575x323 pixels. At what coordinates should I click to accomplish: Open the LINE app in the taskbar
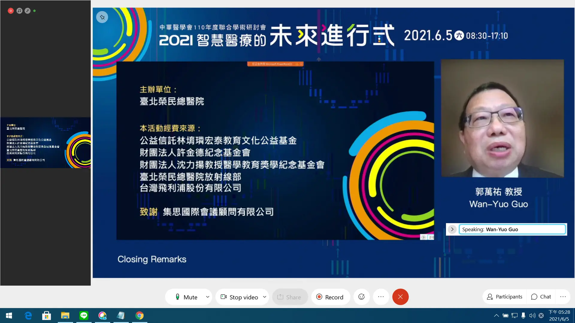pos(84,315)
